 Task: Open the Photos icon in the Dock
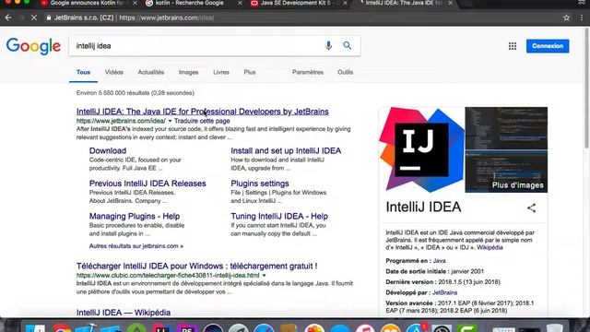point(314,327)
